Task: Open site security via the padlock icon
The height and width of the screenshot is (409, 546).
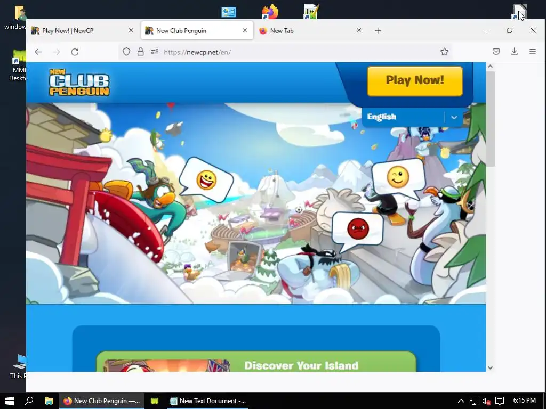Action: point(140,52)
